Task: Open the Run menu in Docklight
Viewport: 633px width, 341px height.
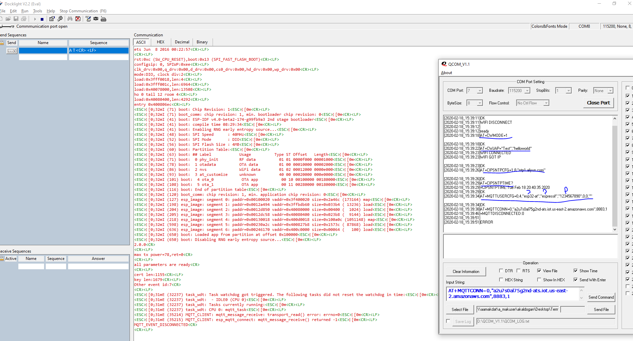Action: (x=25, y=11)
